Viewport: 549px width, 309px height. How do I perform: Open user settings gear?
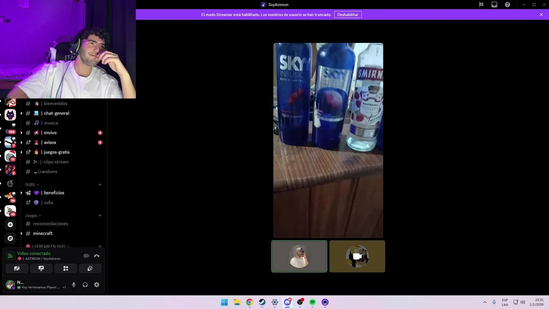pyautogui.click(x=97, y=285)
